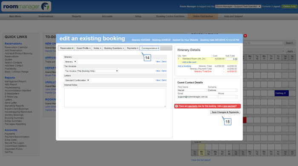Switch to the Guest Profile tab
298x166 pixels.
point(83,48)
